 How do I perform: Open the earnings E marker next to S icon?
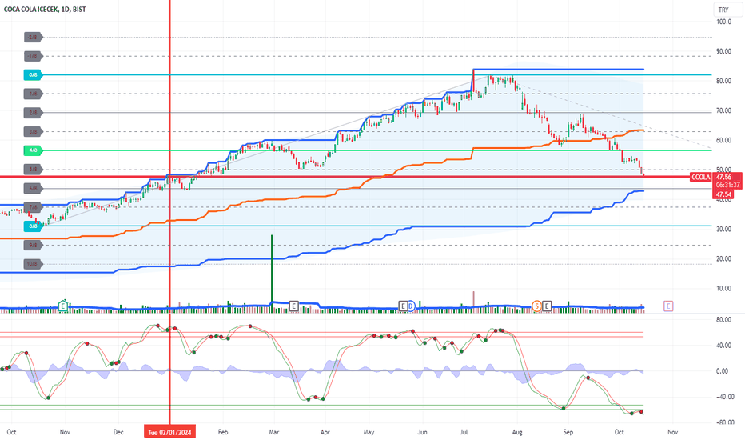pyautogui.click(x=547, y=306)
